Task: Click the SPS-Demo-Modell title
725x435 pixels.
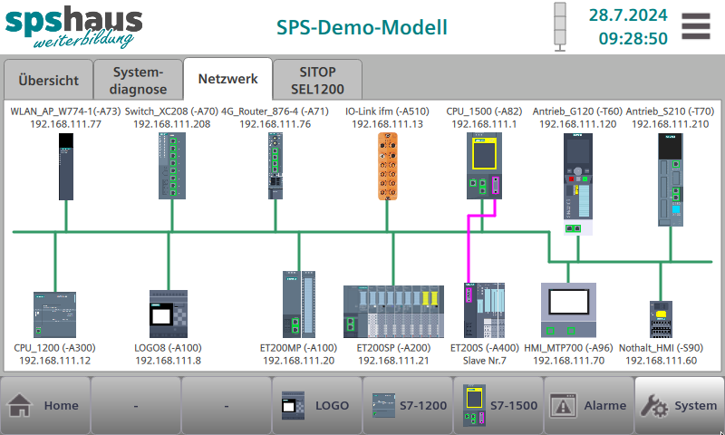Action: [362, 27]
